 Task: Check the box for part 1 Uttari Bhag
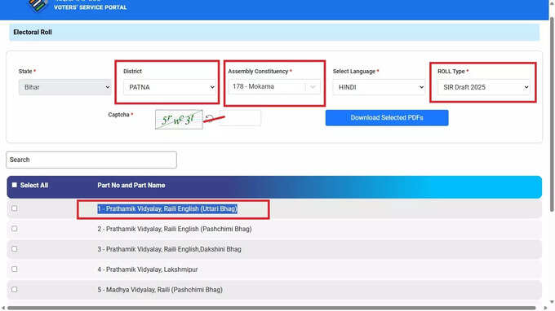14,208
